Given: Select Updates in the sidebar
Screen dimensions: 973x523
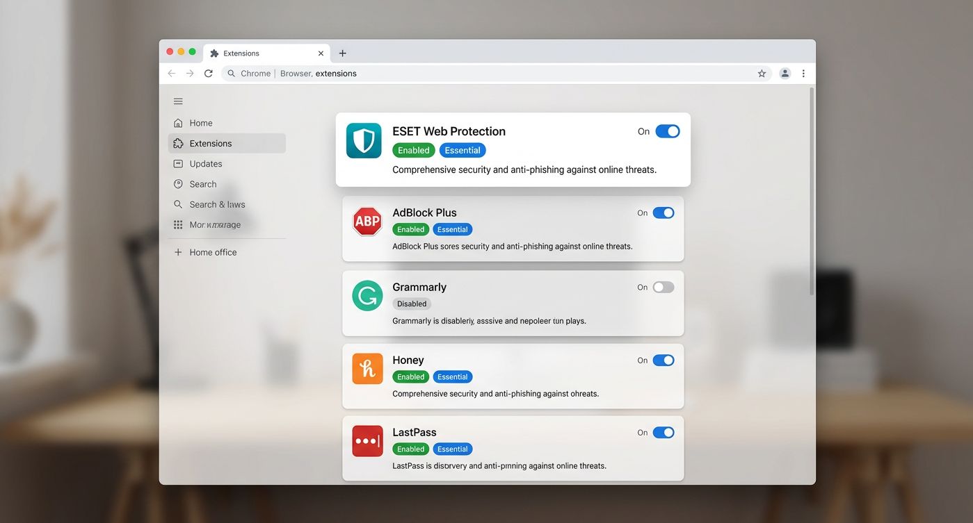Looking at the screenshot, I should 205,164.
